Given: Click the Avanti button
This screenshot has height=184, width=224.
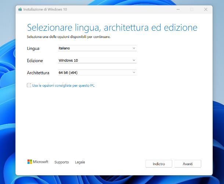Looking at the screenshot, I should coord(188,164).
